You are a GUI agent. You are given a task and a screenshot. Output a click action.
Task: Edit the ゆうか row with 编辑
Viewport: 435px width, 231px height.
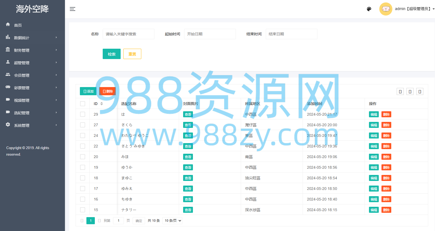pos(374,167)
